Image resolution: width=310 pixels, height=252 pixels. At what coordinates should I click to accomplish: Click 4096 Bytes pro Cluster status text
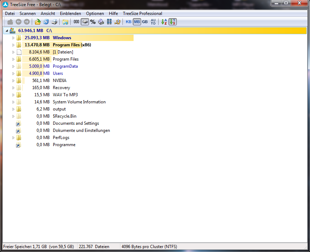click(149, 246)
